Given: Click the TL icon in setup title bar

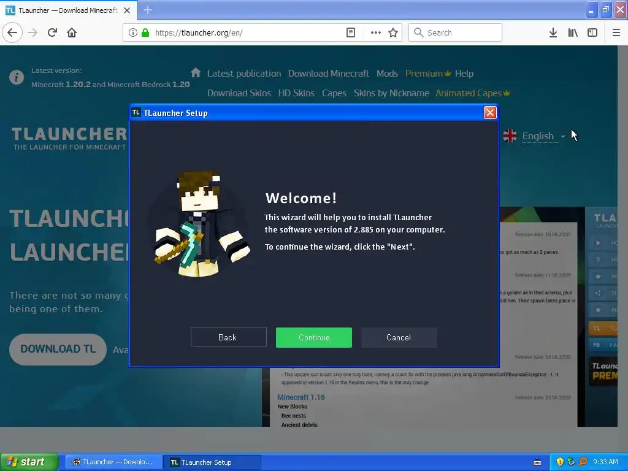Looking at the screenshot, I should coord(136,113).
